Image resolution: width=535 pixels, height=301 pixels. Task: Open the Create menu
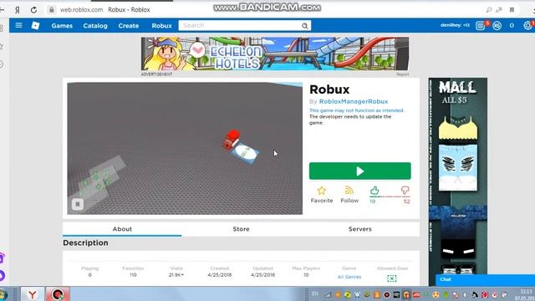coord(128,26)
